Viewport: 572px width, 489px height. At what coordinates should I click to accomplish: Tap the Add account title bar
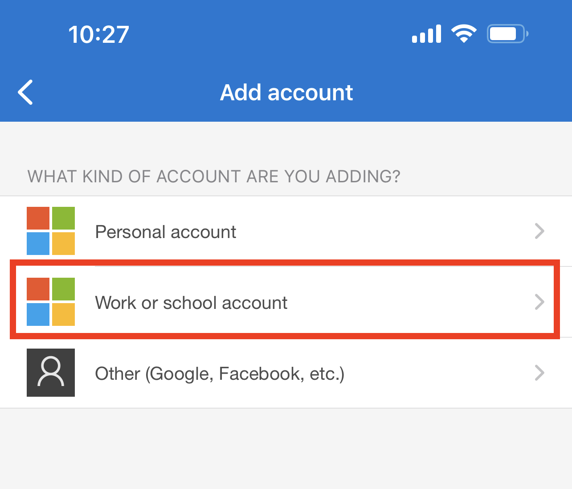click(286, 92)
